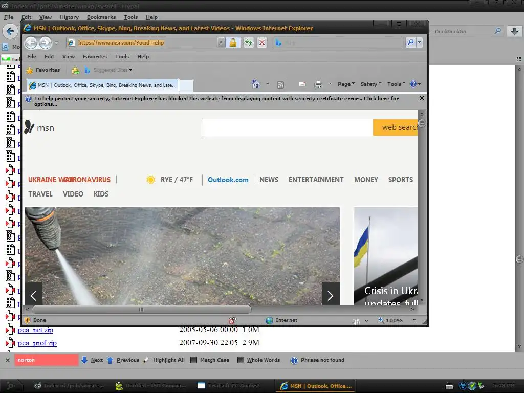
Task: Open the ENTERTAINMENT section link
Action: (x=316, y=180)
